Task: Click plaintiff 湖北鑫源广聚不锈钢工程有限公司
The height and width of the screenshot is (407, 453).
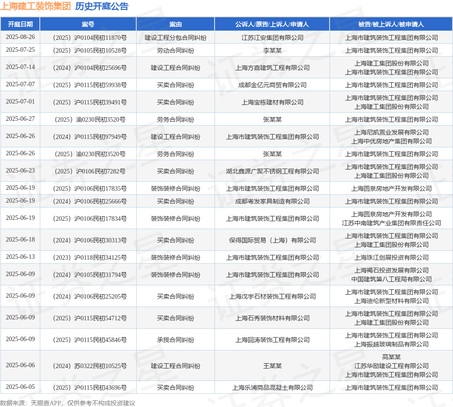Action: 272,171
